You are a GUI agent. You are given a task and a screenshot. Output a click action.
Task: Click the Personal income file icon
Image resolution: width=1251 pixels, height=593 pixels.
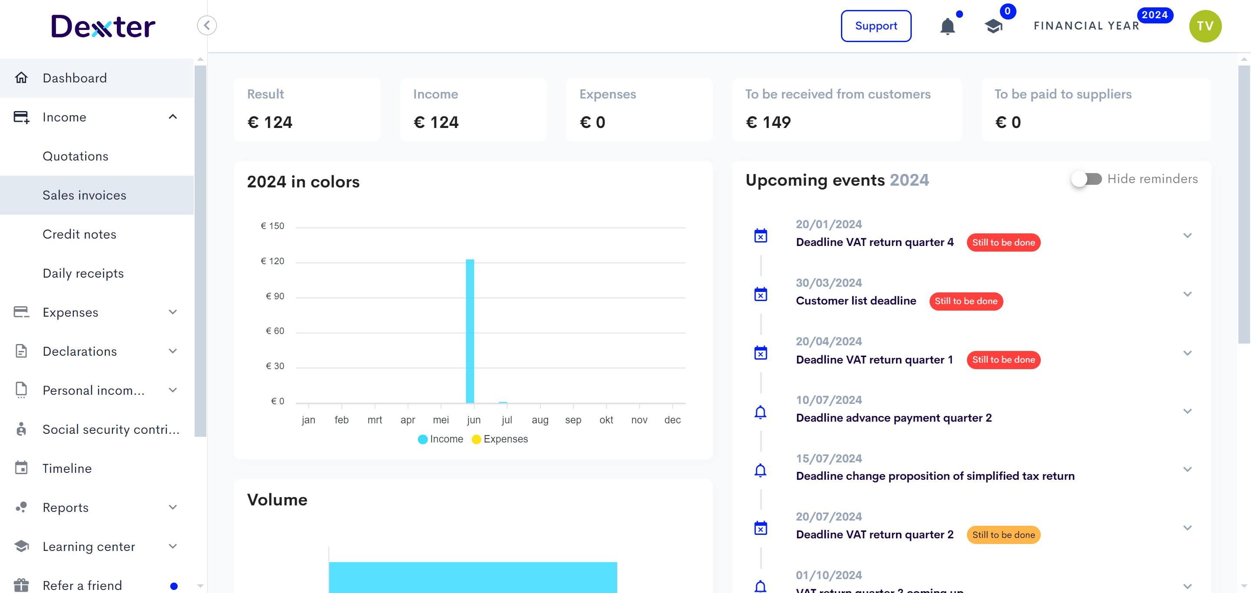point(21,390)
